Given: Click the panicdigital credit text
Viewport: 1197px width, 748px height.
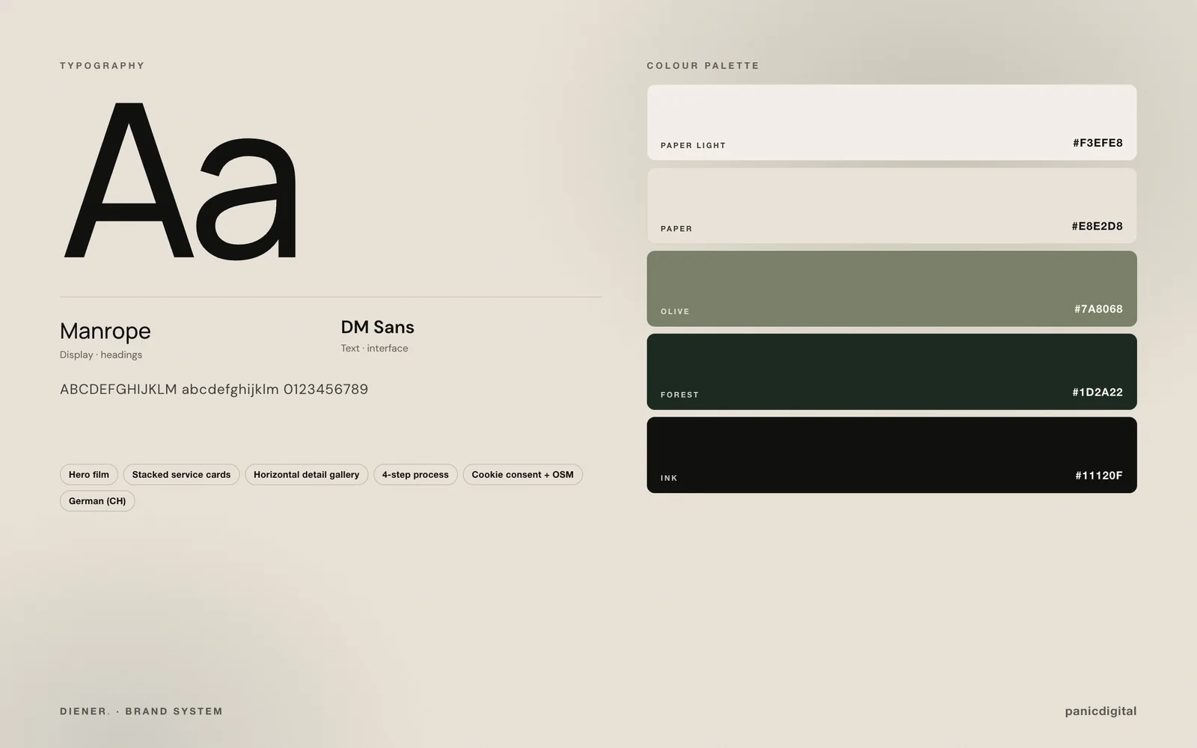Looking at the screenshot, I should click(1100, 711).
